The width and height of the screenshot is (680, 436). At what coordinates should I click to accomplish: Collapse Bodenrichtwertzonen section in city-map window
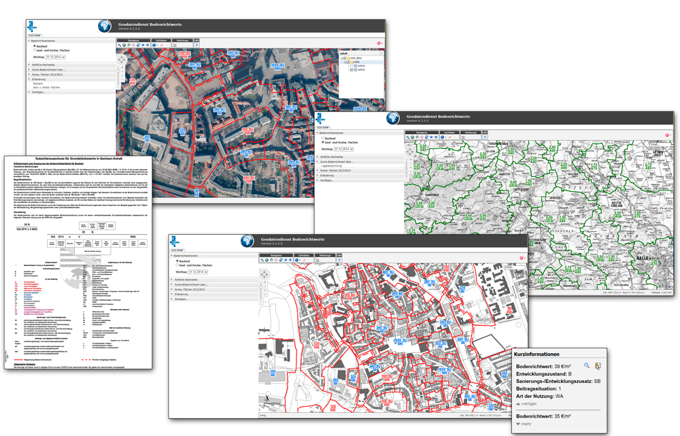(x=214, y=256)
